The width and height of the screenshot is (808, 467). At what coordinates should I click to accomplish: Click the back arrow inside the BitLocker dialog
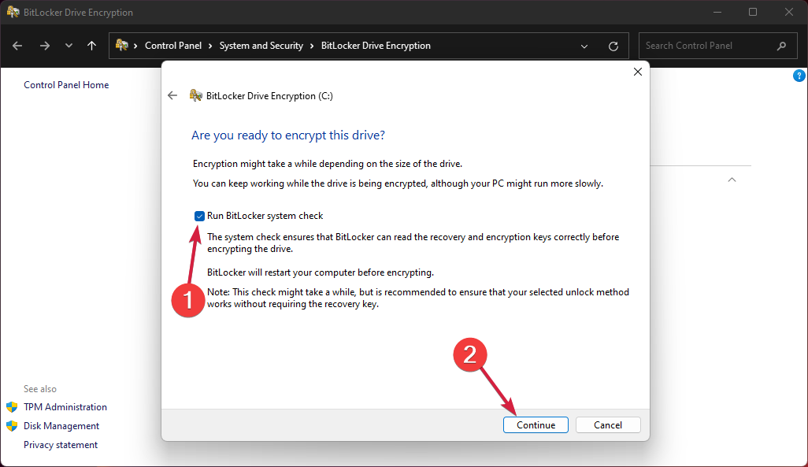coord(172,95)
